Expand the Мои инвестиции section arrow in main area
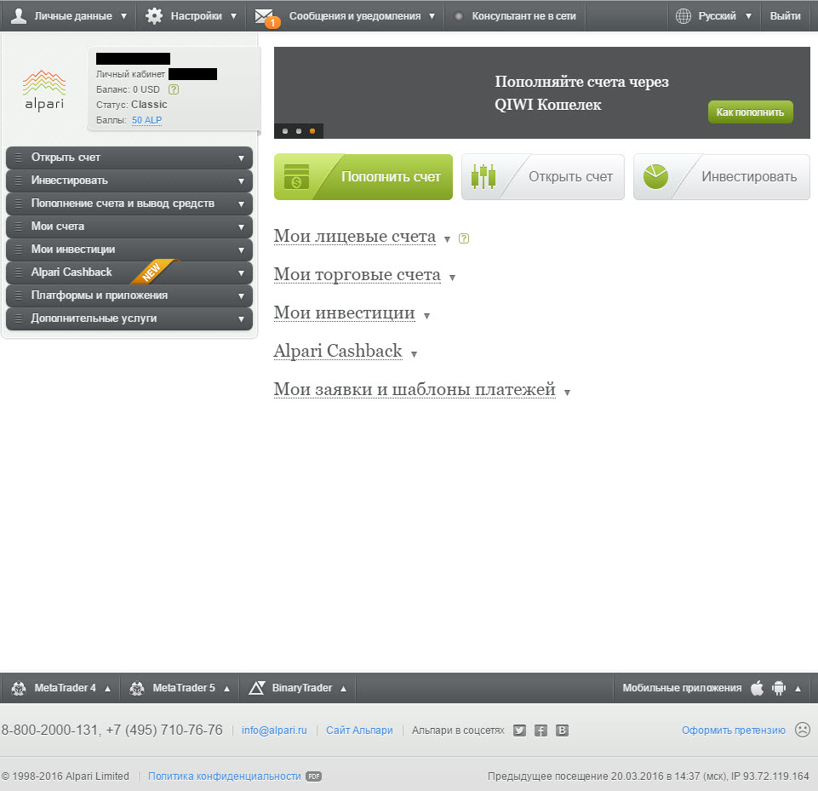Image resolution: width=818 pixels, height=791 pixels. (x=426, y=316)
